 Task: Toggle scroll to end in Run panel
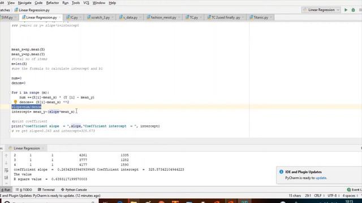click(x=6, y=178)
